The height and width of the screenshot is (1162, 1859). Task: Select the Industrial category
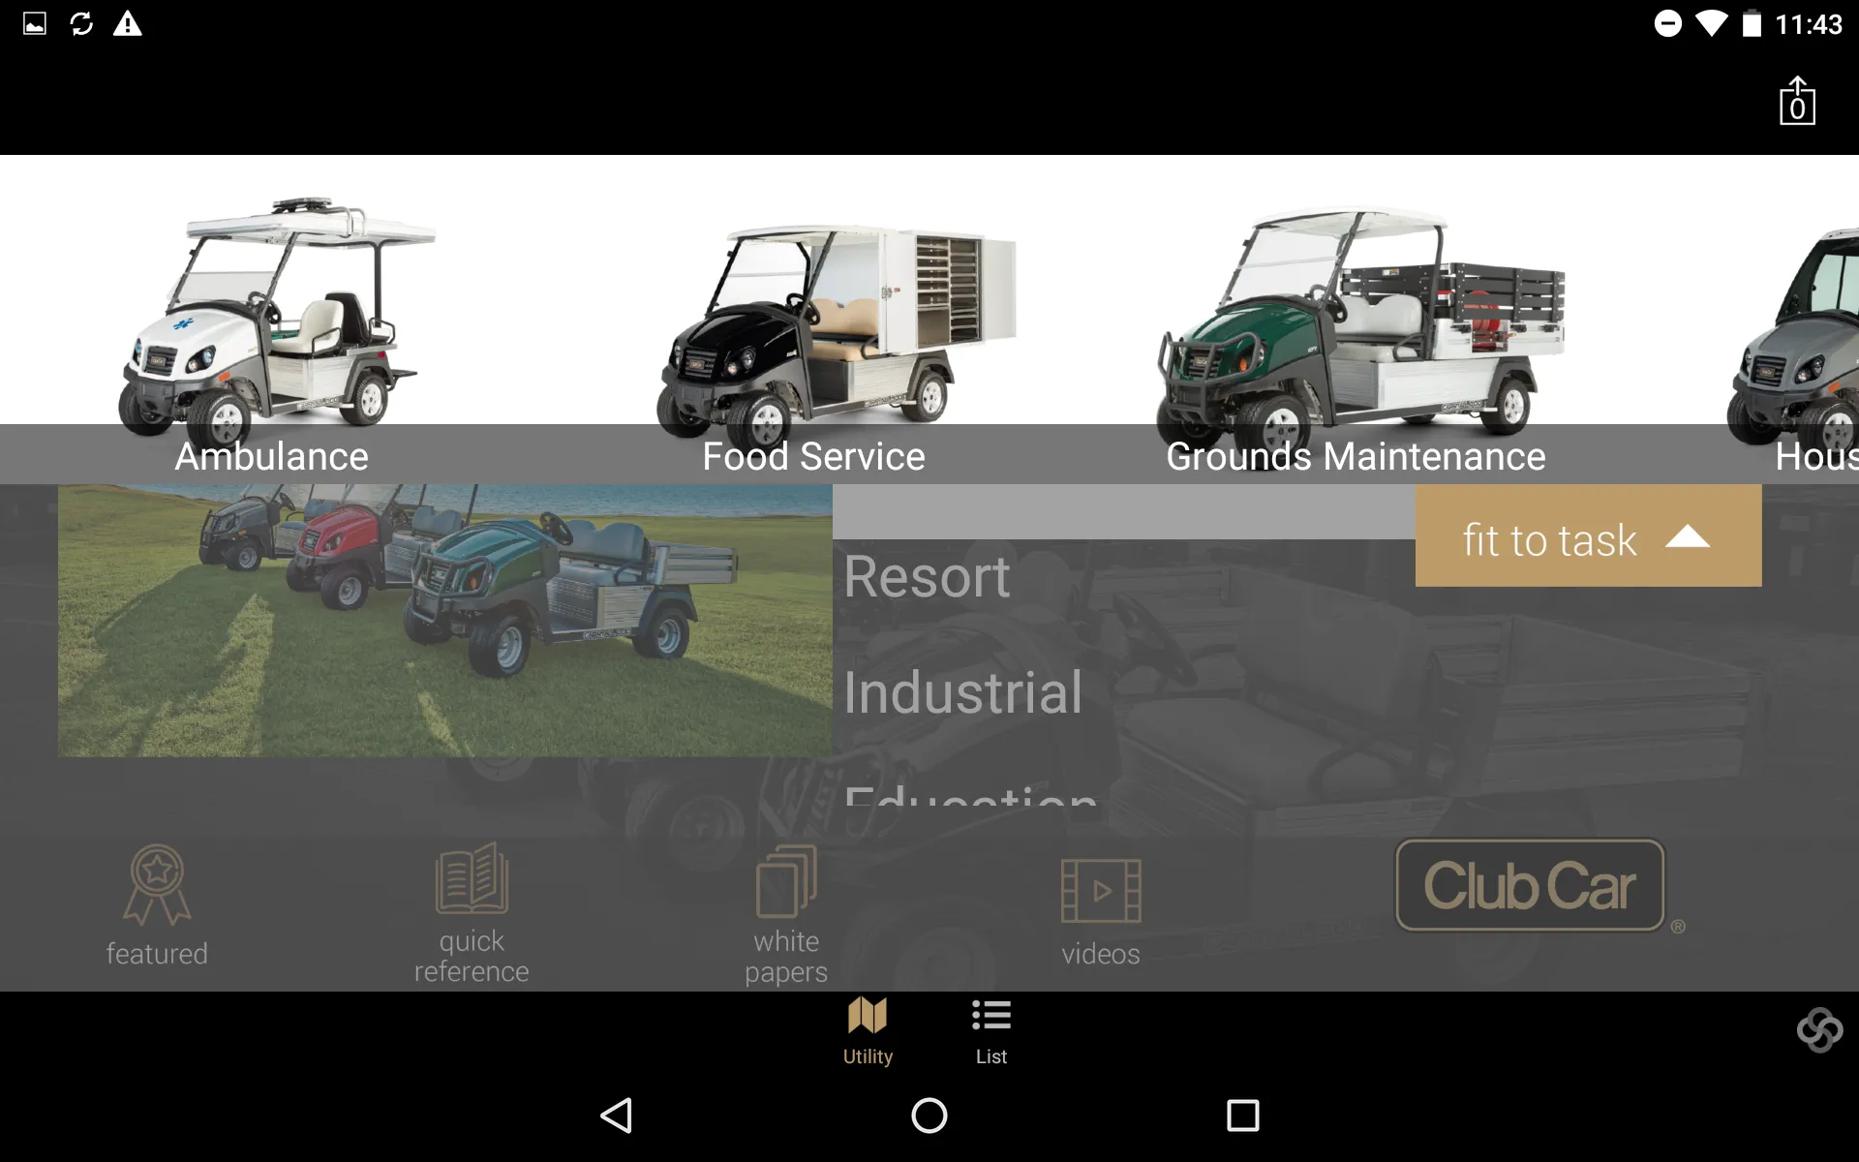(962, 693)
